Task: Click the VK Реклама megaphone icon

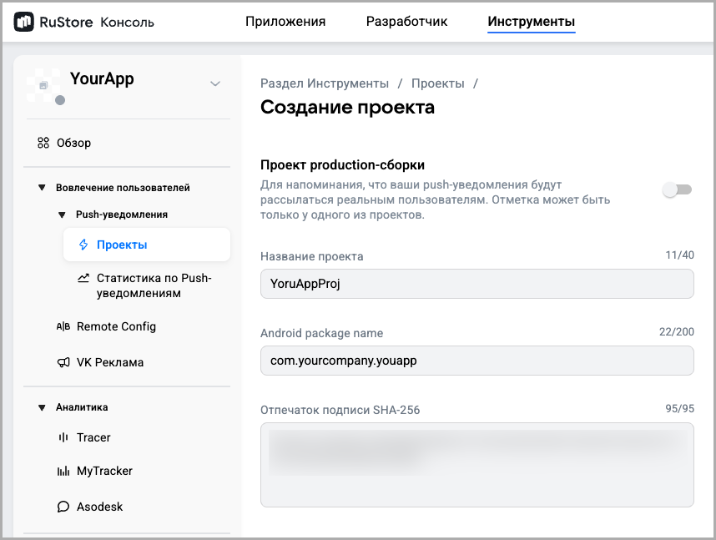Action: point(63,362)
